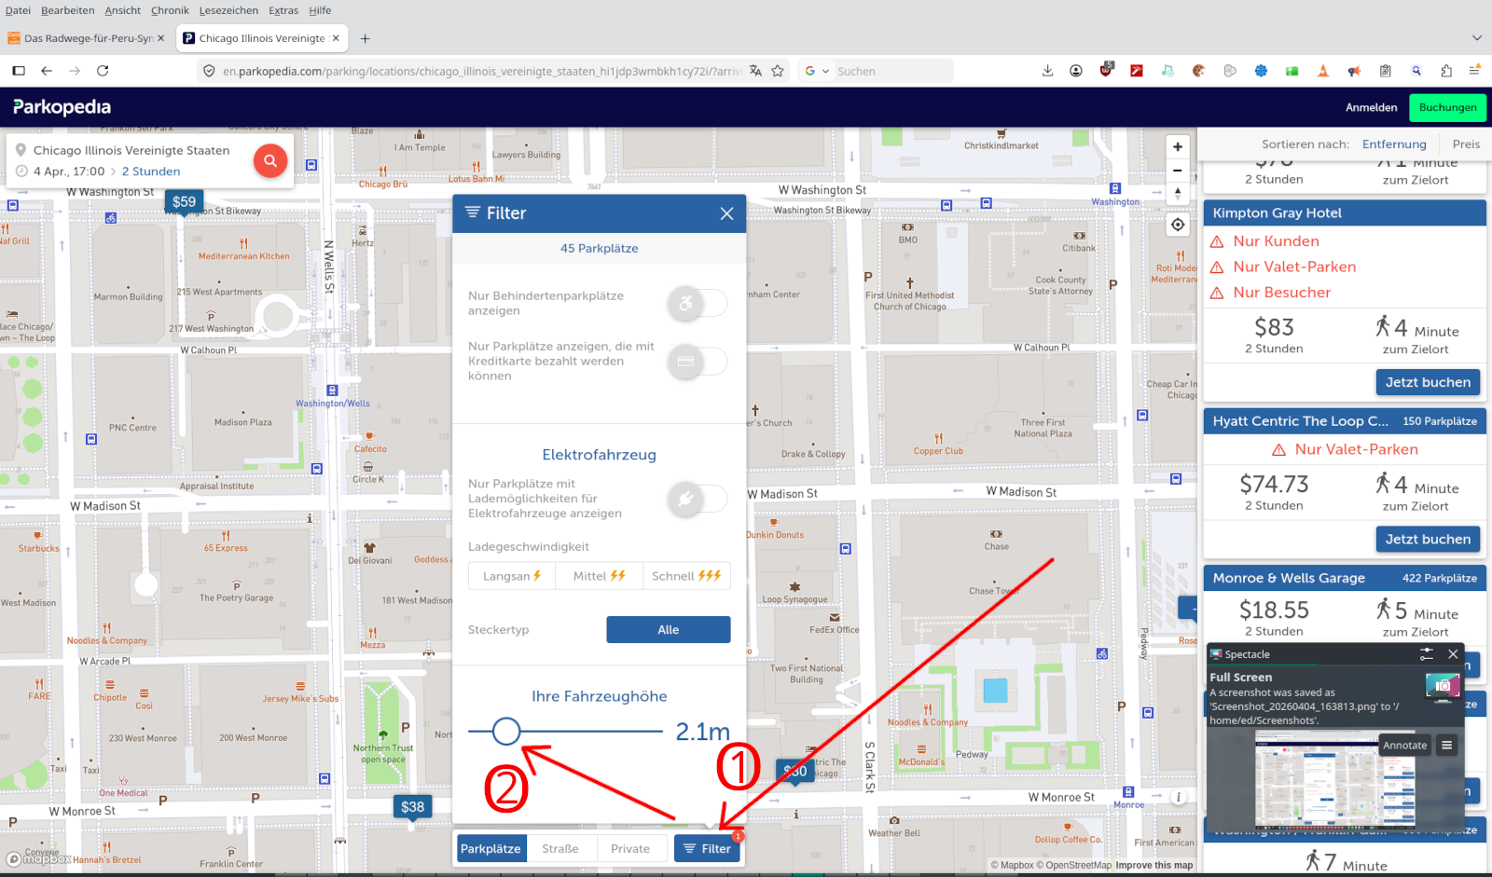This screenshot has height=877, width=1492.
Task: Zoom in the map with plus button
Action: (x=1178, y=147)
